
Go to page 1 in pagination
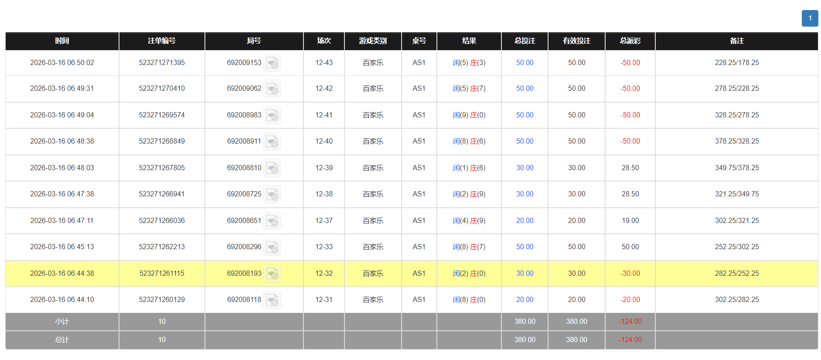click(810, 18)
